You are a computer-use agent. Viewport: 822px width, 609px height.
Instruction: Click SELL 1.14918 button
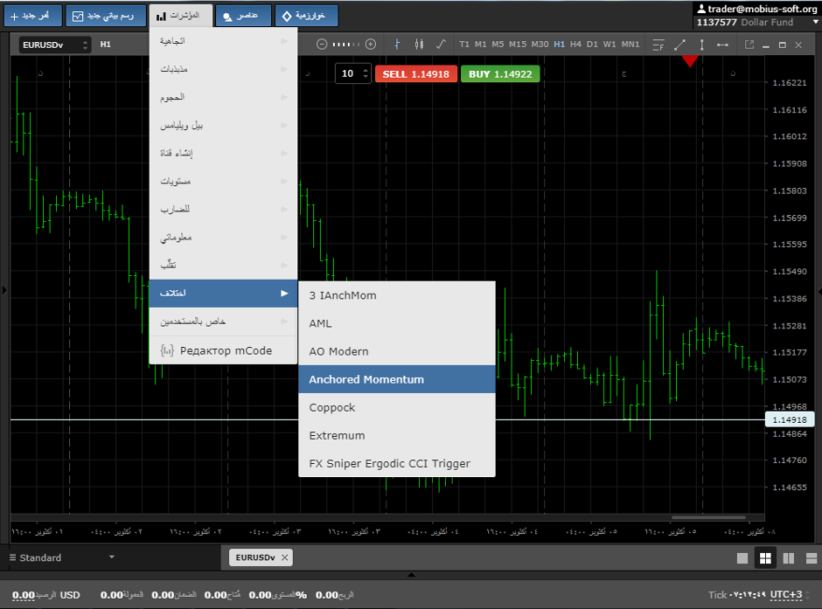pos(415,74)
